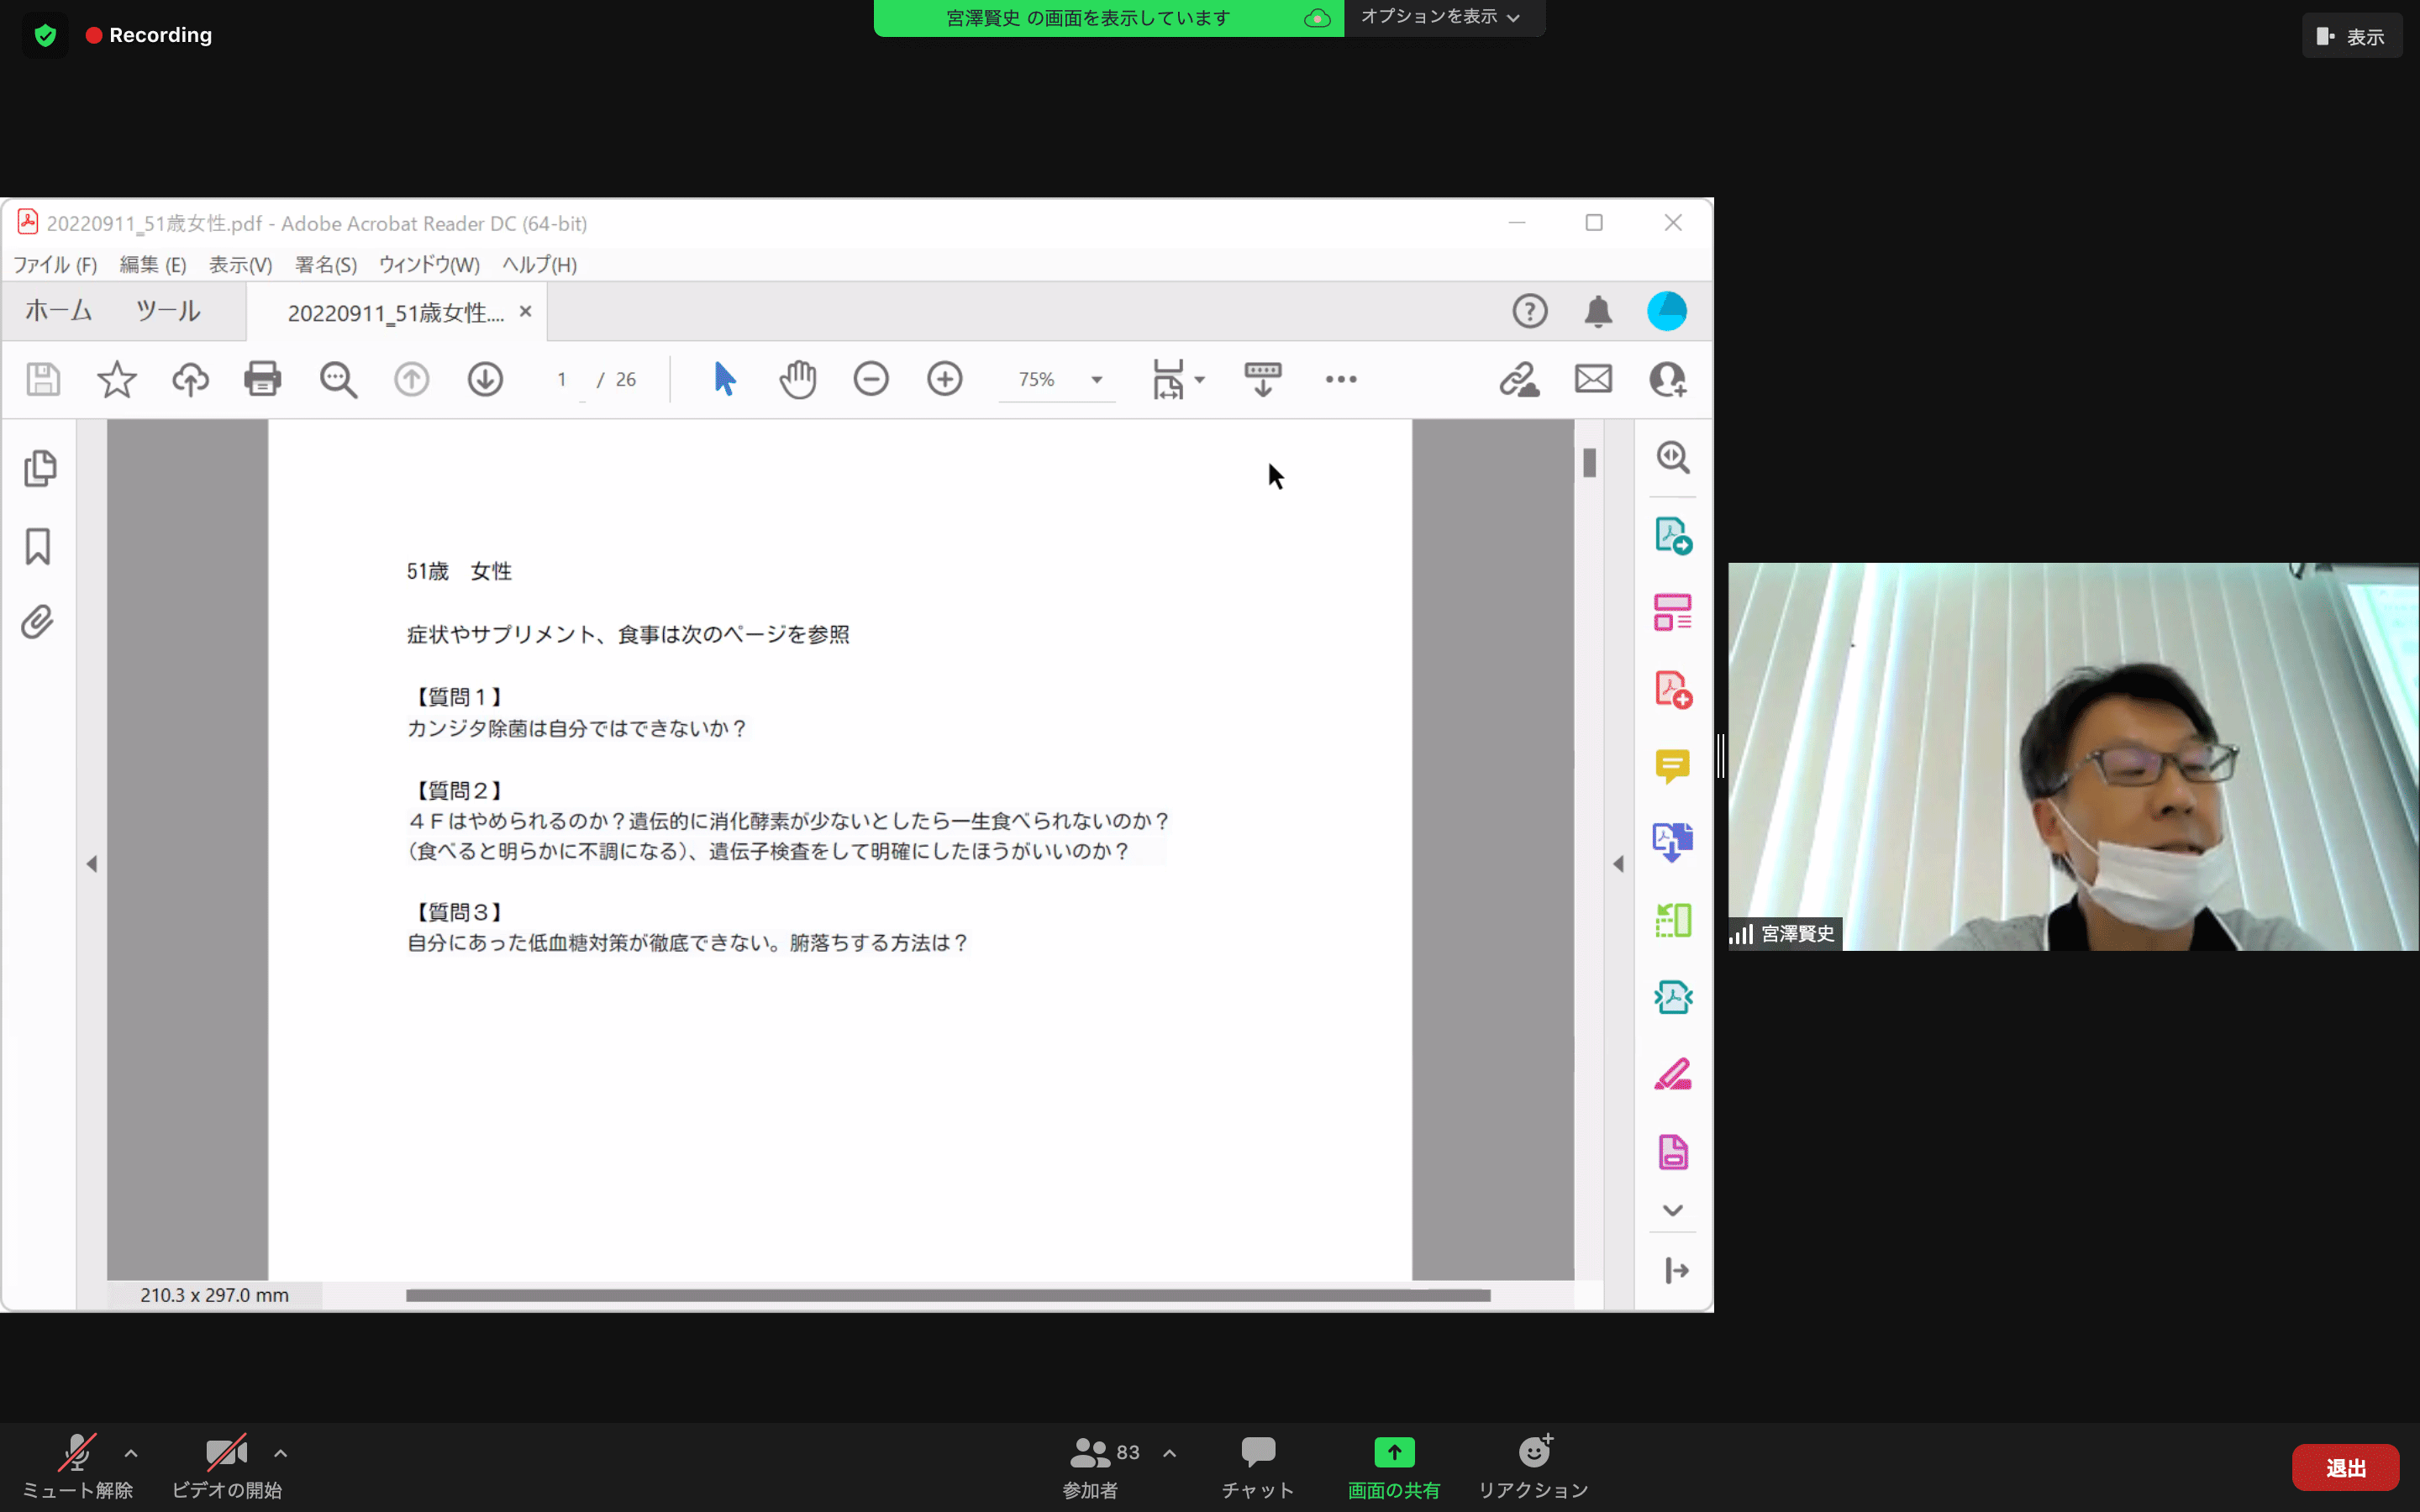Open the Comment tool in right pane
This screenshot has width=2420, height=1512.
[x=1673, y=766]
